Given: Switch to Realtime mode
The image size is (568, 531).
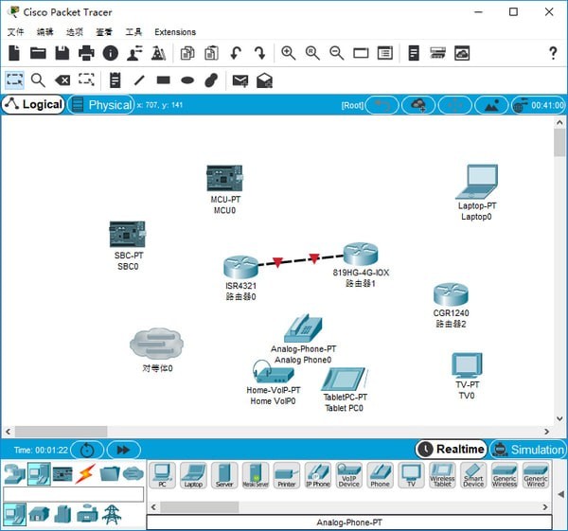Looking at the screenshot, I should (451, 450).
